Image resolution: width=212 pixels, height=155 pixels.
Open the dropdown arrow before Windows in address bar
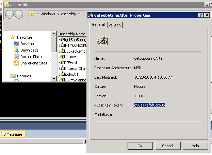coord(38,14)
